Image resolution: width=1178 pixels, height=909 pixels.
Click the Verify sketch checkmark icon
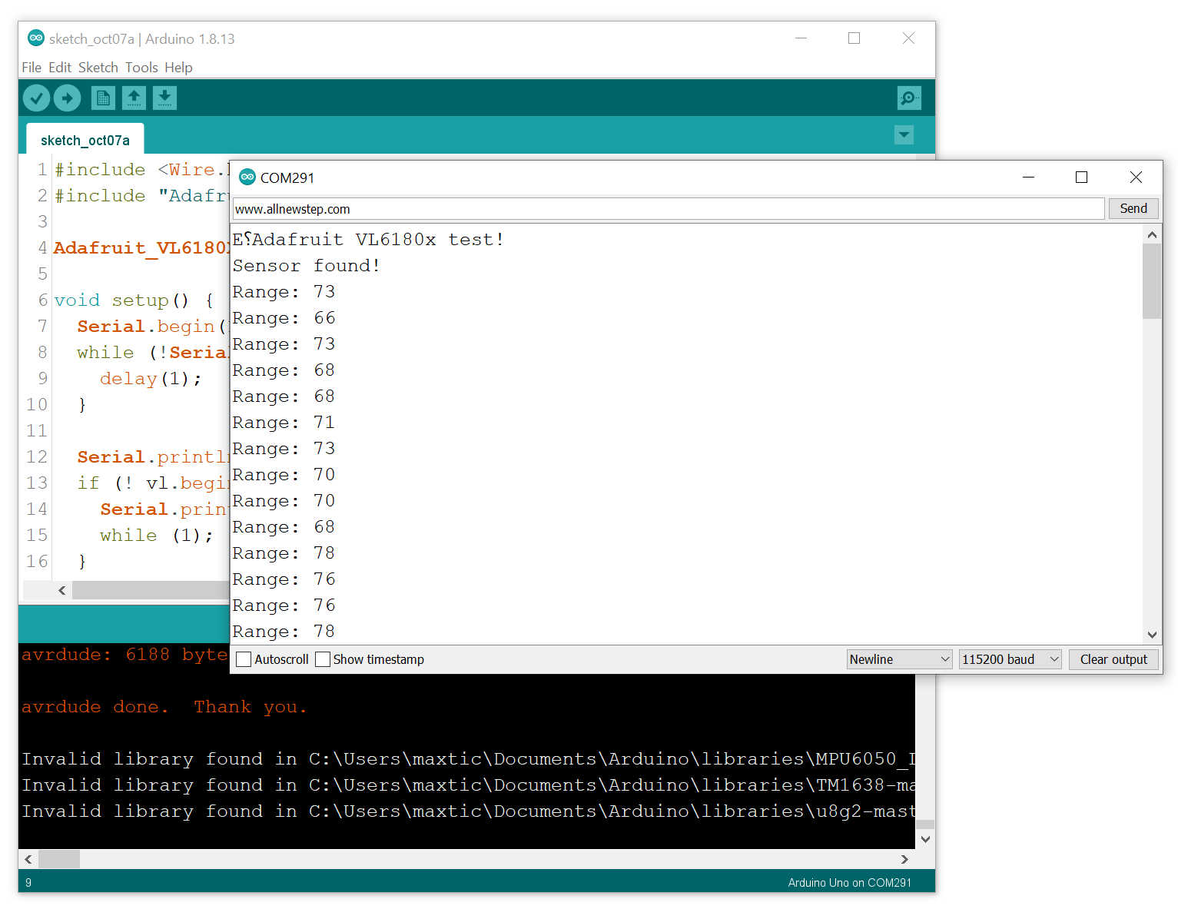point(36,98)
